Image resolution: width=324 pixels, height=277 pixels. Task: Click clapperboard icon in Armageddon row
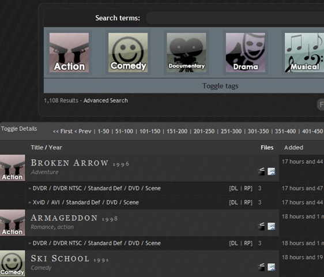coord(261,226)
